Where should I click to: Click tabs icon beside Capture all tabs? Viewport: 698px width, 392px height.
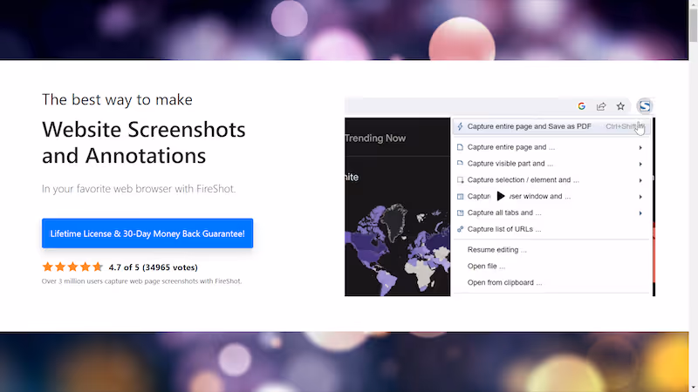pyautogui.click(x=461, y=213)
